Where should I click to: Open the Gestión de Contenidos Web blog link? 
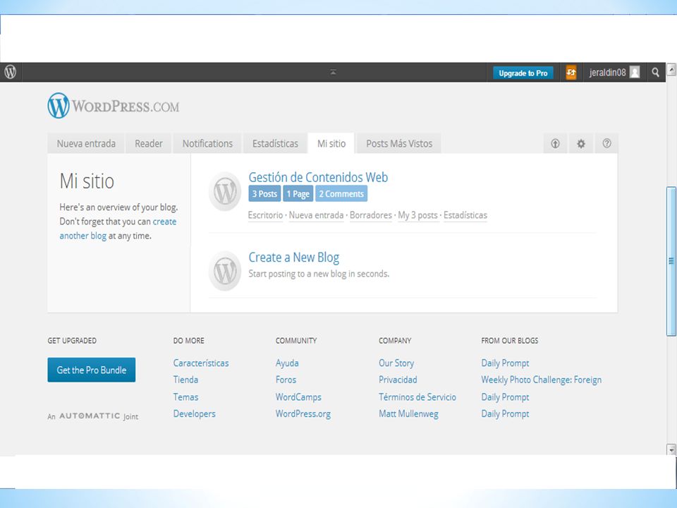pos(318,177)
